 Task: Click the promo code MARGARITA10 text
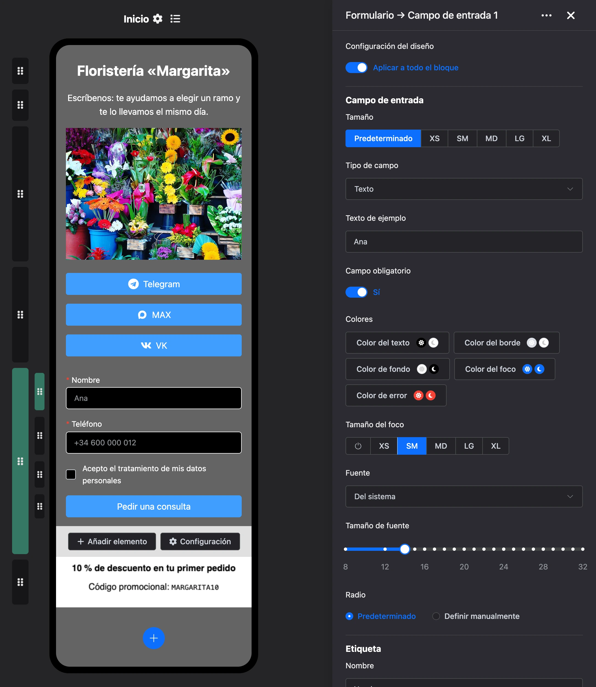(195, 587)
